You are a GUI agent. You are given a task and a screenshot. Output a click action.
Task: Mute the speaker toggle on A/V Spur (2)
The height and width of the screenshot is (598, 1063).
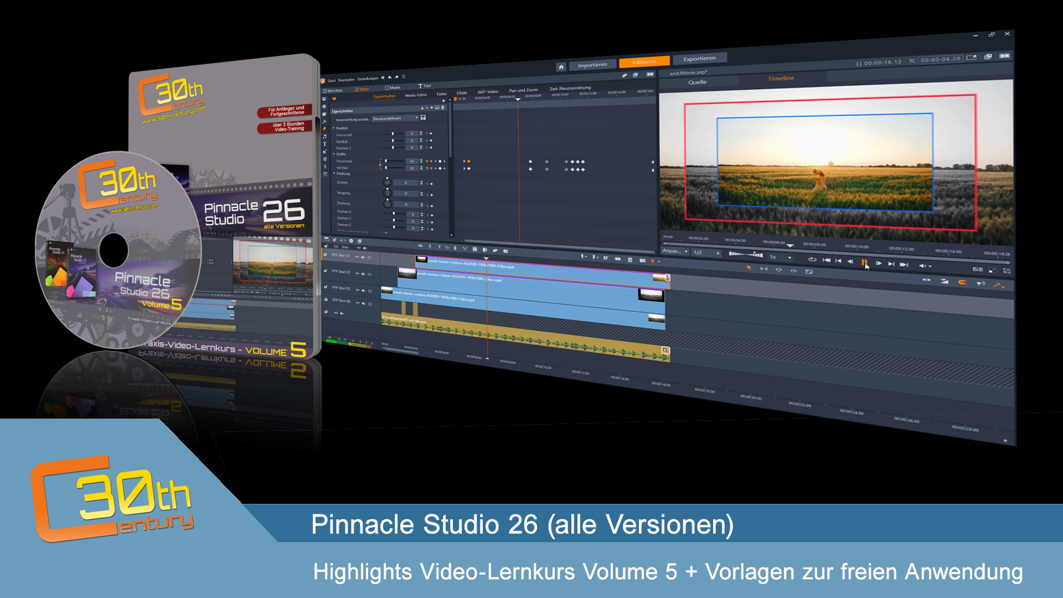point(363,274)
